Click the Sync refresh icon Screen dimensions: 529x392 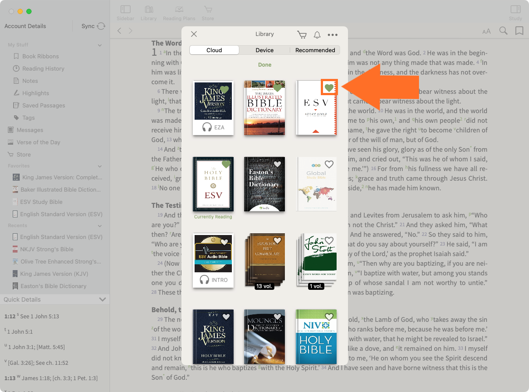[x=101, y=26]
